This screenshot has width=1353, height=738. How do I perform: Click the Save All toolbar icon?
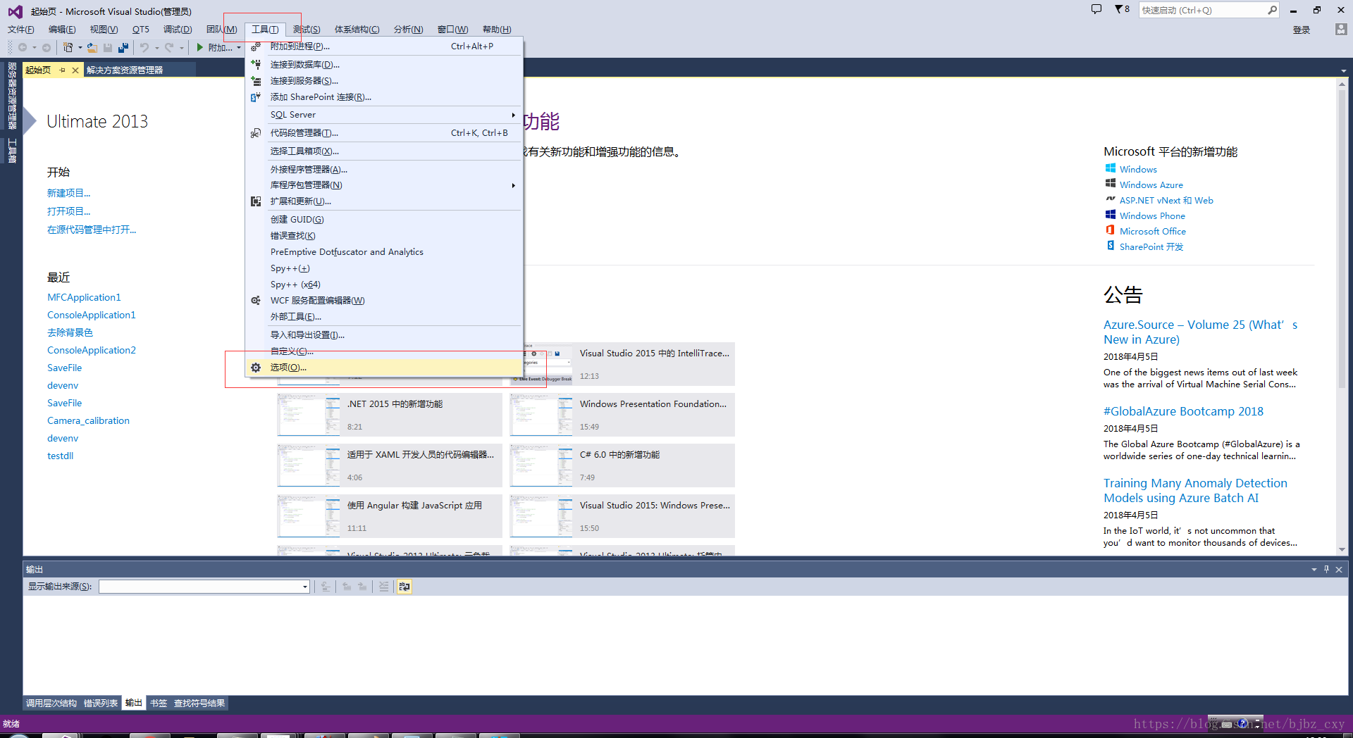[123, 47]
